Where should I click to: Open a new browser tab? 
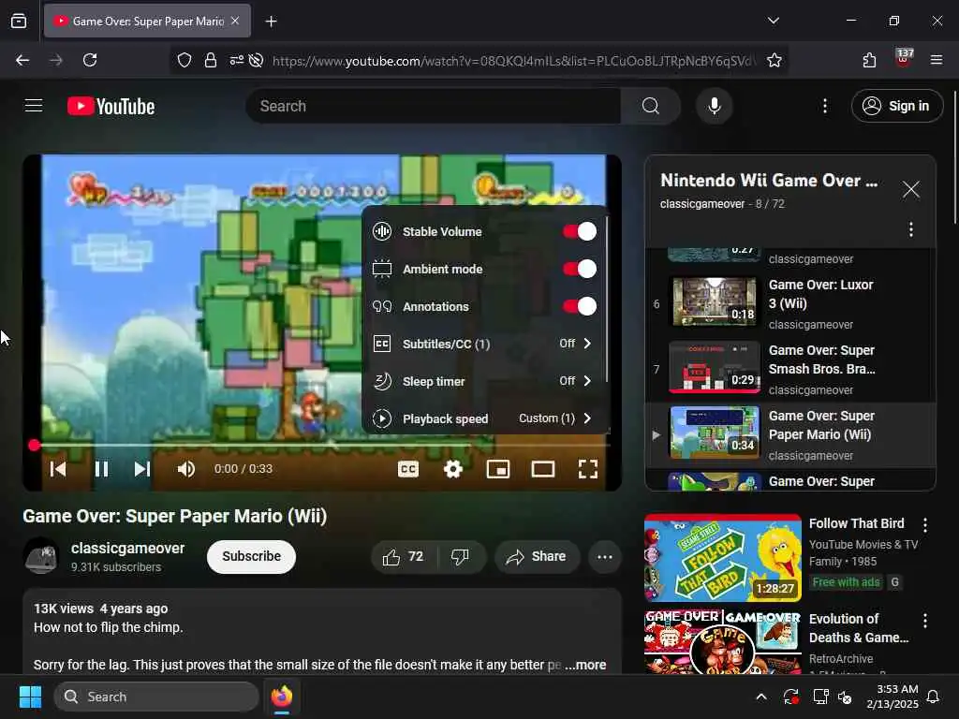coord(271,22)
